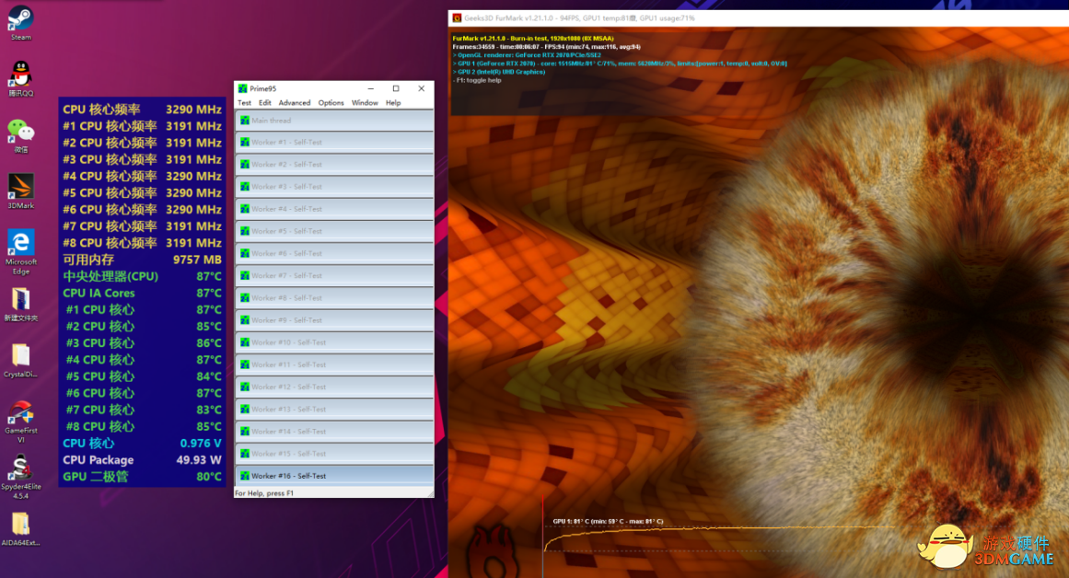Image resolution: width=1069 pixels, height=578 pixels.
Task: Select Worker #3 - Self-Test window
Action: pyautogui.click(x=334, y=187)
